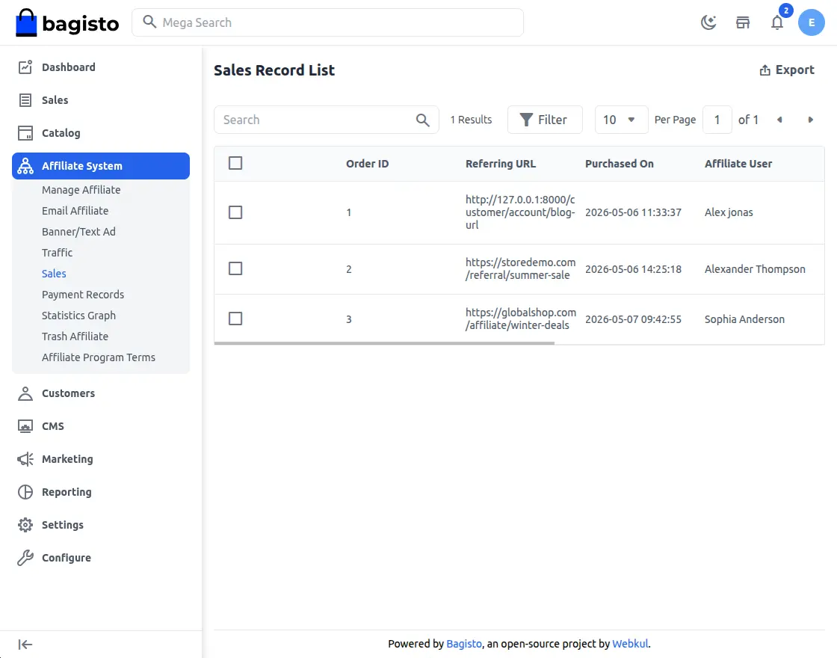Click the Configure wrench icon
Viewport: 837px width, 658px height.
click(25, 558)
